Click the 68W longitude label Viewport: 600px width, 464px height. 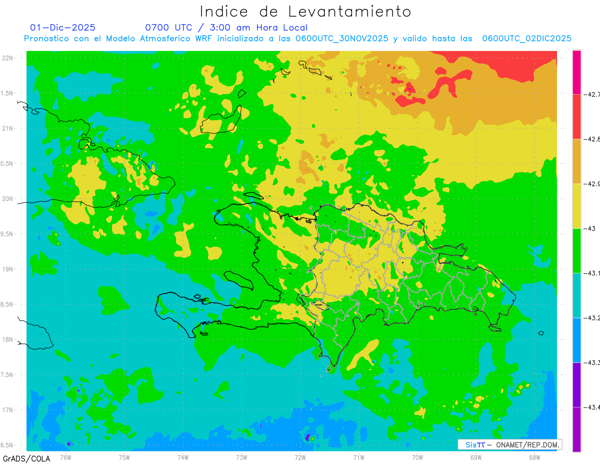click(534, 457)
